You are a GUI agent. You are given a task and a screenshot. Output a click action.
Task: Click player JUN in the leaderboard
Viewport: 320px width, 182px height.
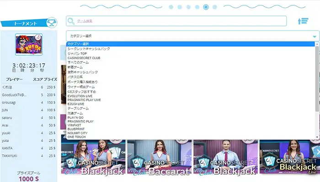tap(5, 110)
